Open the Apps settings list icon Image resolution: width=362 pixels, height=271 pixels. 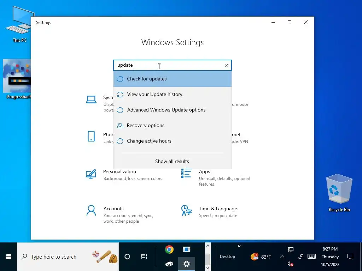(186, 173)
